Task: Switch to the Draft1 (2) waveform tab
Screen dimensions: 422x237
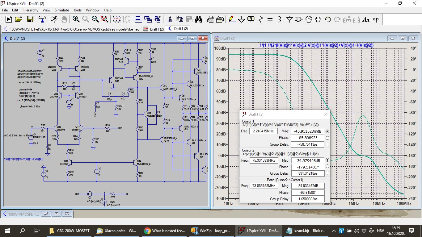Action: pyautogui.click(x=154, y=29)
